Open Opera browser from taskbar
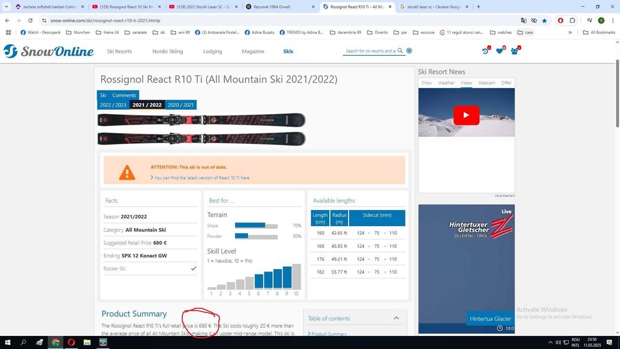The image size is (620, 349). click(71, 342)
